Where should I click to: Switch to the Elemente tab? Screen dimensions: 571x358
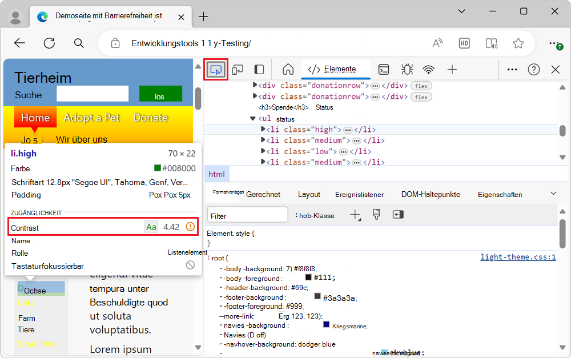(x=335, y=69)
